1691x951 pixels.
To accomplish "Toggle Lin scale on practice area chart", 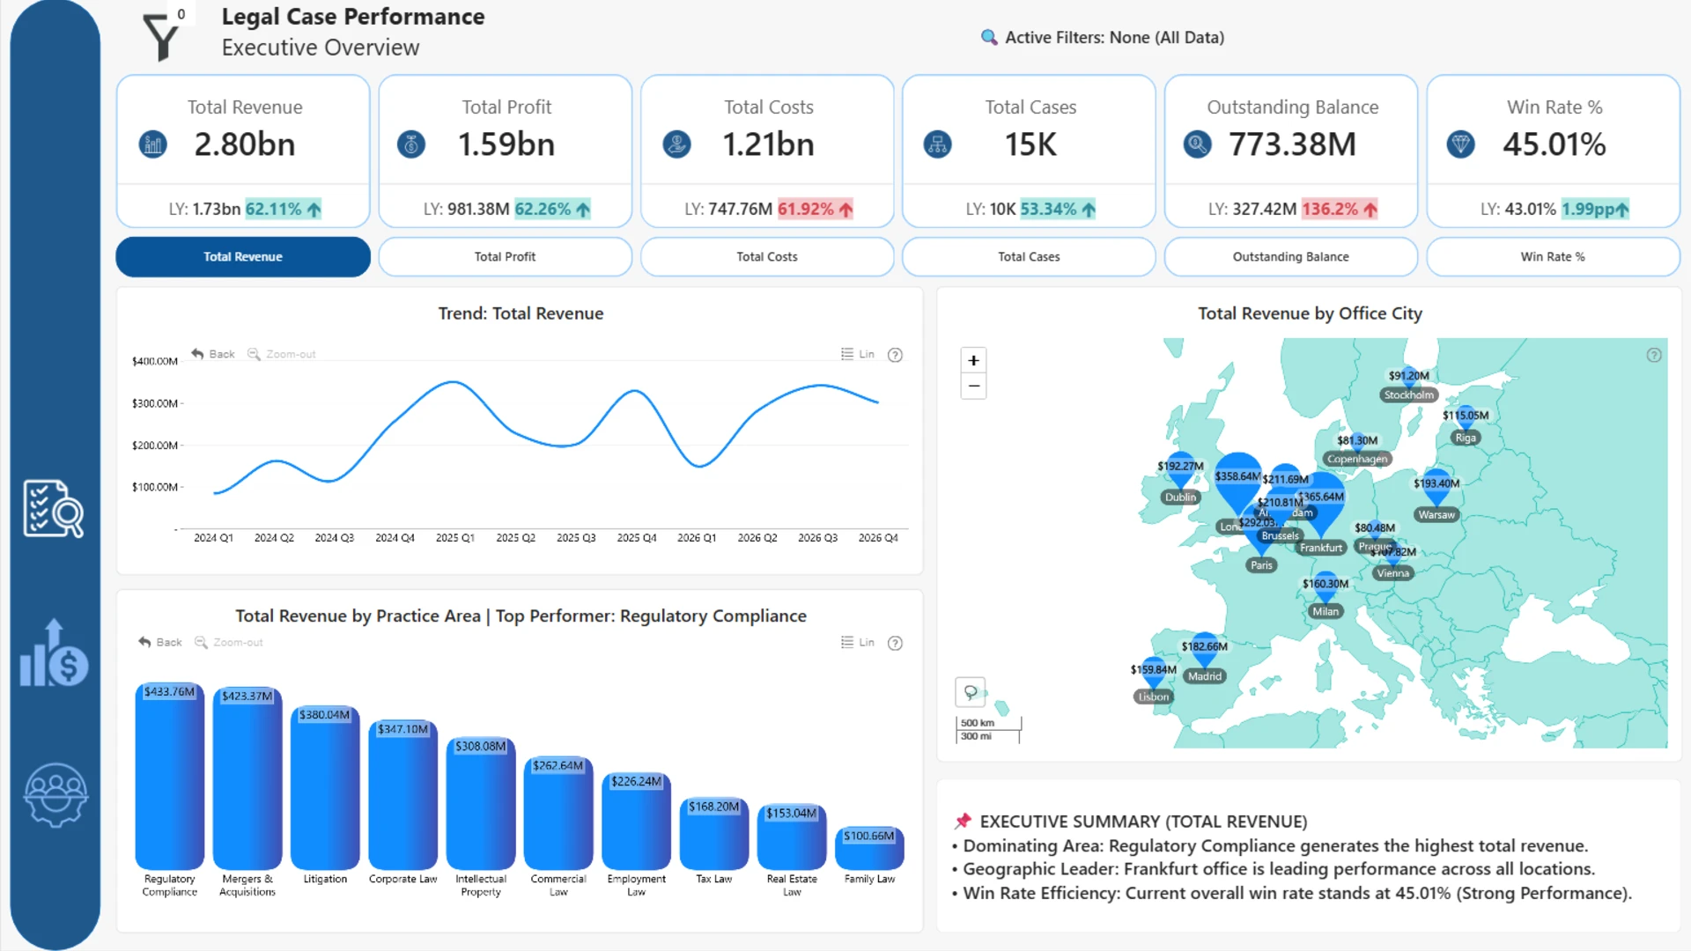I will coord(858,642).
